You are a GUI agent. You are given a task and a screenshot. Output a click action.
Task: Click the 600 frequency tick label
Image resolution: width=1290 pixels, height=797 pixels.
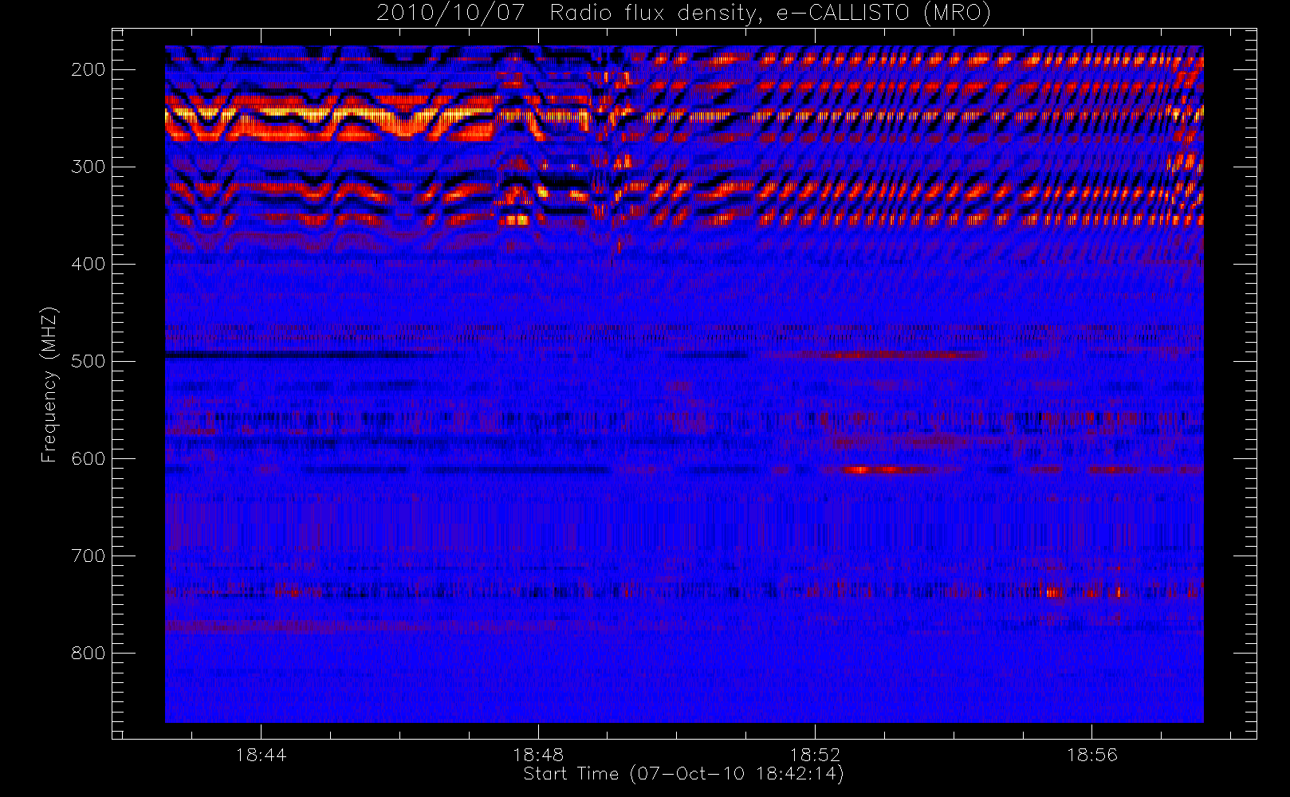click(88, 458)
